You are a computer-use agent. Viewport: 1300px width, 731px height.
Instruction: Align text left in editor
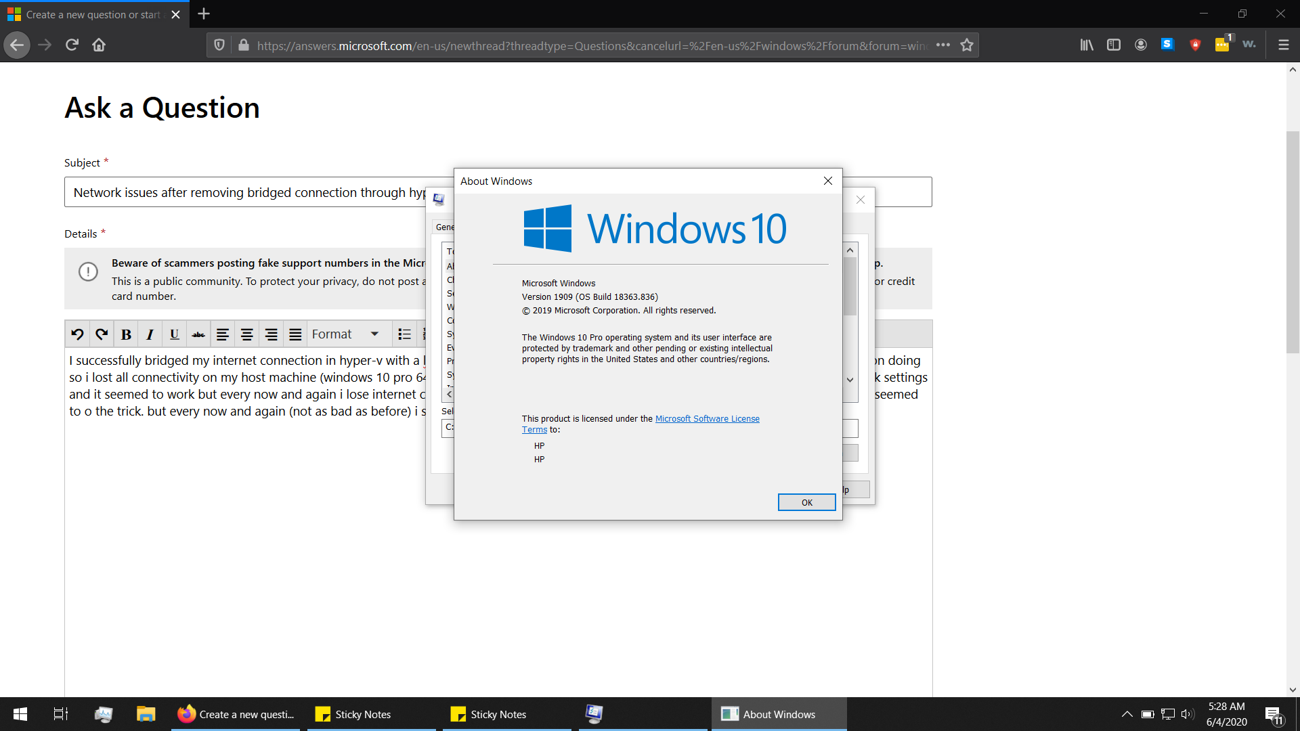click(223, 334)
